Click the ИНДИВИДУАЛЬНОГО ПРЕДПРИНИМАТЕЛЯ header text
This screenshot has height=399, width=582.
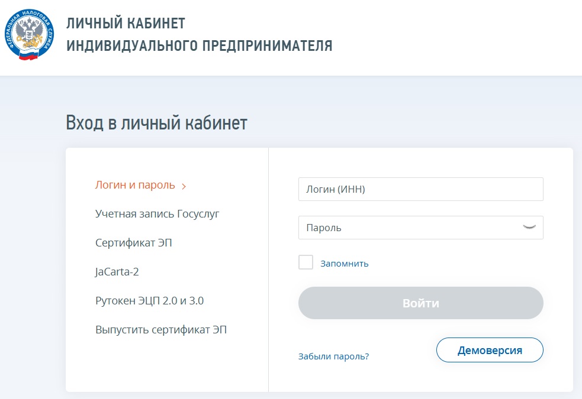pyautogui.click(x=200, y=46)
